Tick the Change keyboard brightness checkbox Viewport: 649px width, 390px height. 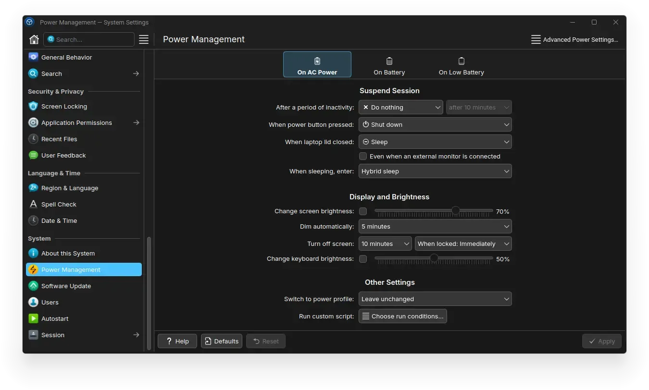coord(363,259)
